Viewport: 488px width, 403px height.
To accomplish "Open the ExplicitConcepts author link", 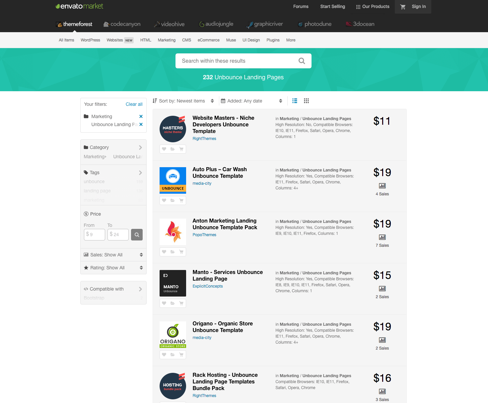I will [x=208, y=286].
